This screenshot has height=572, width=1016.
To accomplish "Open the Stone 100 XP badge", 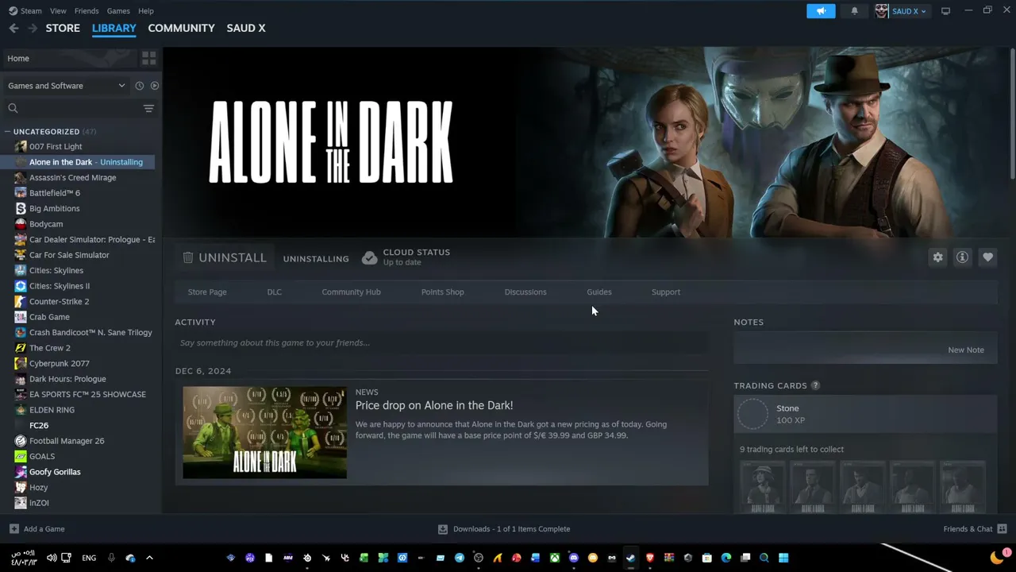I will (865, 414).
